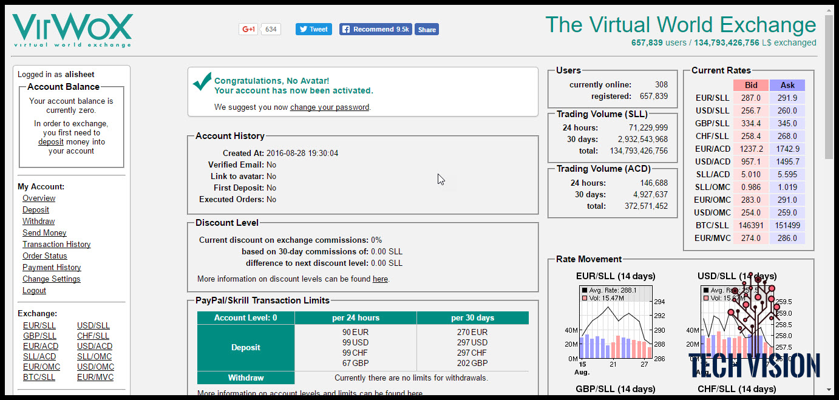Open the change your password link
Viewport: 839px width, 400px height.
pyautogui.click(x=330, y=107)
